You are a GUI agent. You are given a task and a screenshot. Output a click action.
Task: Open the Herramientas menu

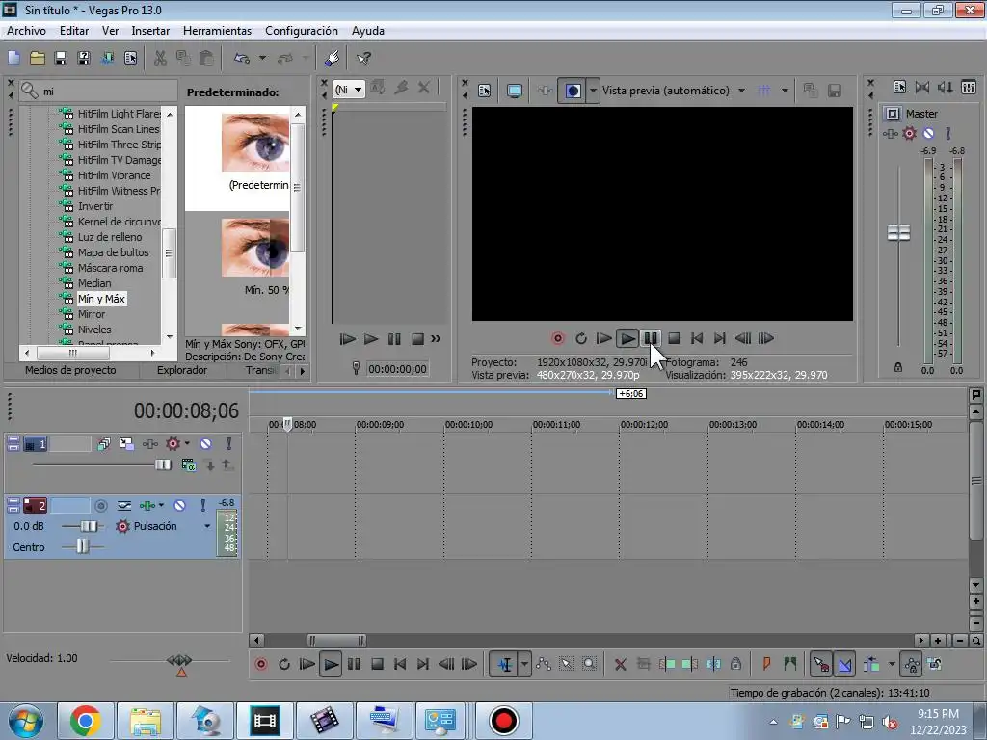pyautogui.click(x=217, y=30)
